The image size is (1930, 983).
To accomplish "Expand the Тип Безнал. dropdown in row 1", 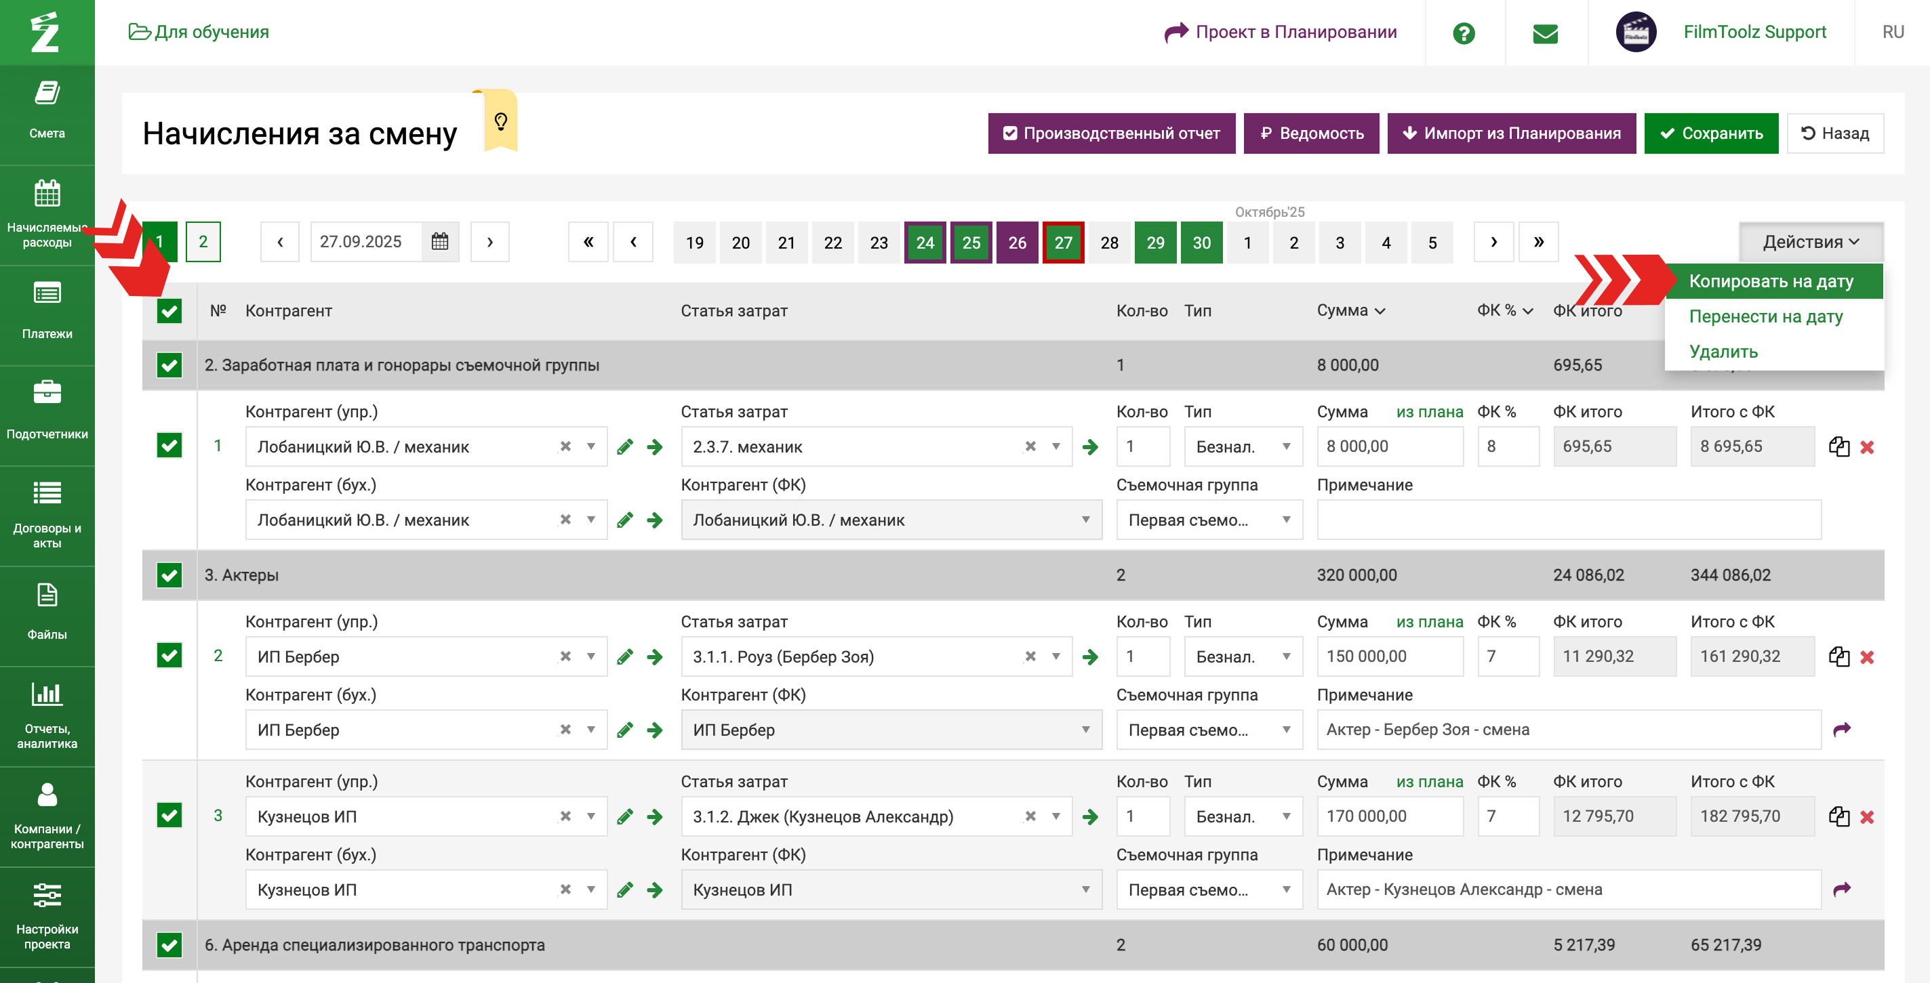I will point(1243,447).
